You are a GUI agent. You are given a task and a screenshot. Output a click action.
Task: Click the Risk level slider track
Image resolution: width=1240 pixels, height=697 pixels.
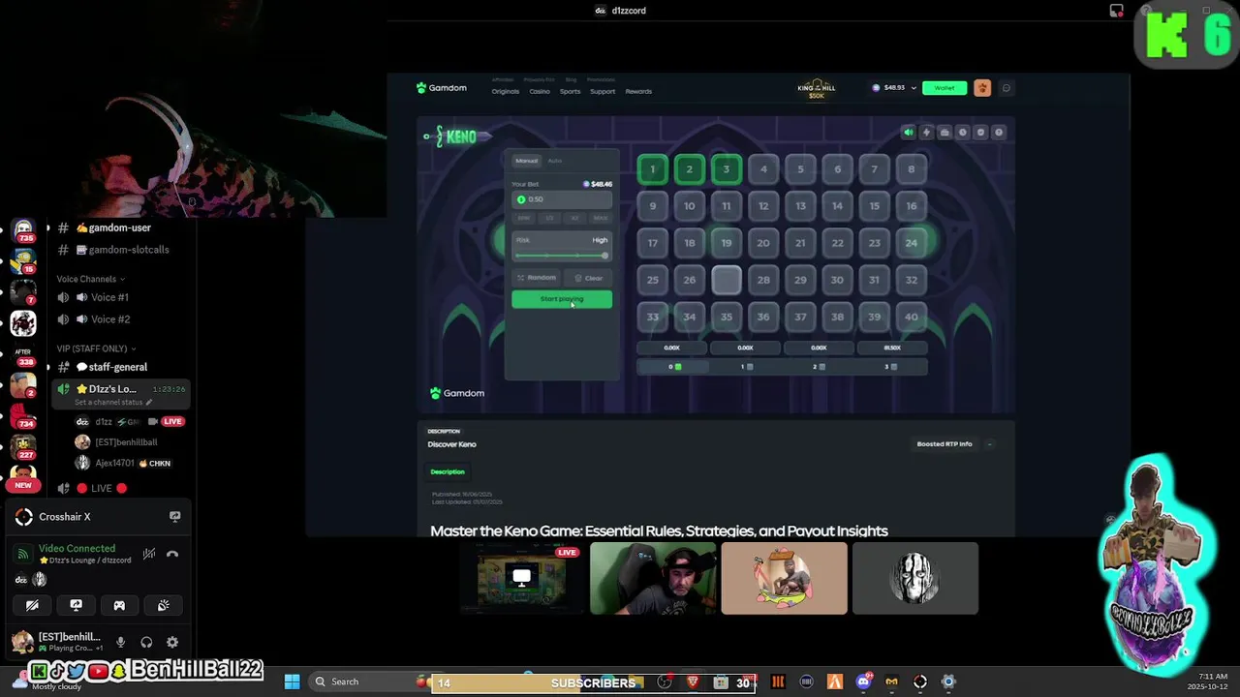[x=562, y=256]
